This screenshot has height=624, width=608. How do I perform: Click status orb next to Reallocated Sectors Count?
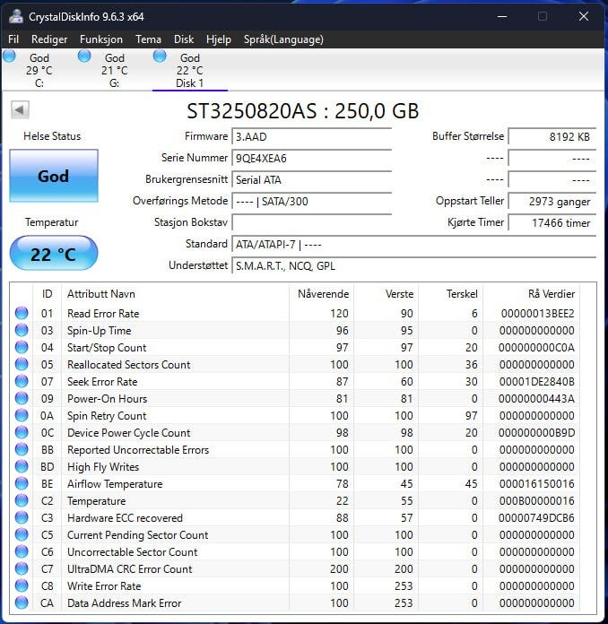pyautogui.click(x=22, y=365)
